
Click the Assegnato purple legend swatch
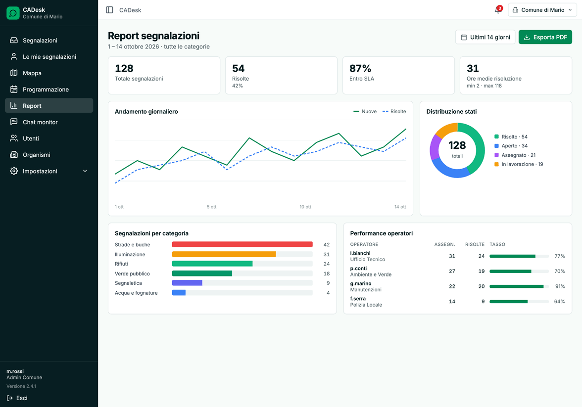click(x=497, y=155)
